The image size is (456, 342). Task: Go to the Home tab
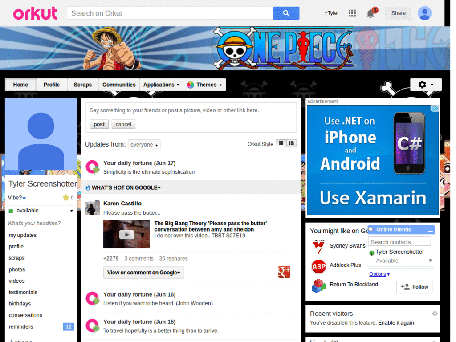[20, 85]
